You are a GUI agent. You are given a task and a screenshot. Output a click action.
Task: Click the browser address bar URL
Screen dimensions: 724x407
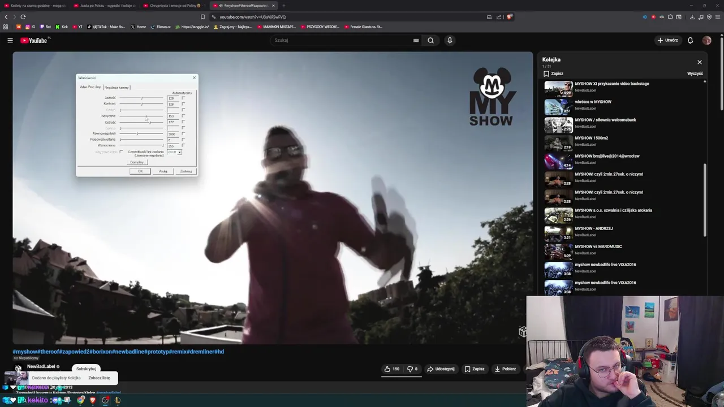[x=253, y=17]
